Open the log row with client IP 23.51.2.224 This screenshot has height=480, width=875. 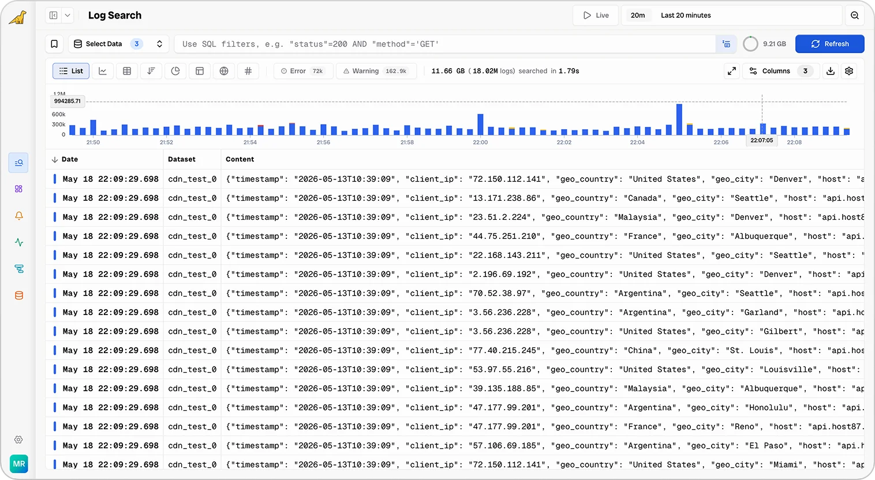point(455,217)
